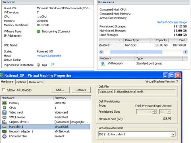Switch to the Options tab
The height and width of the screenshot is (143, 191).
pos(21,82)
